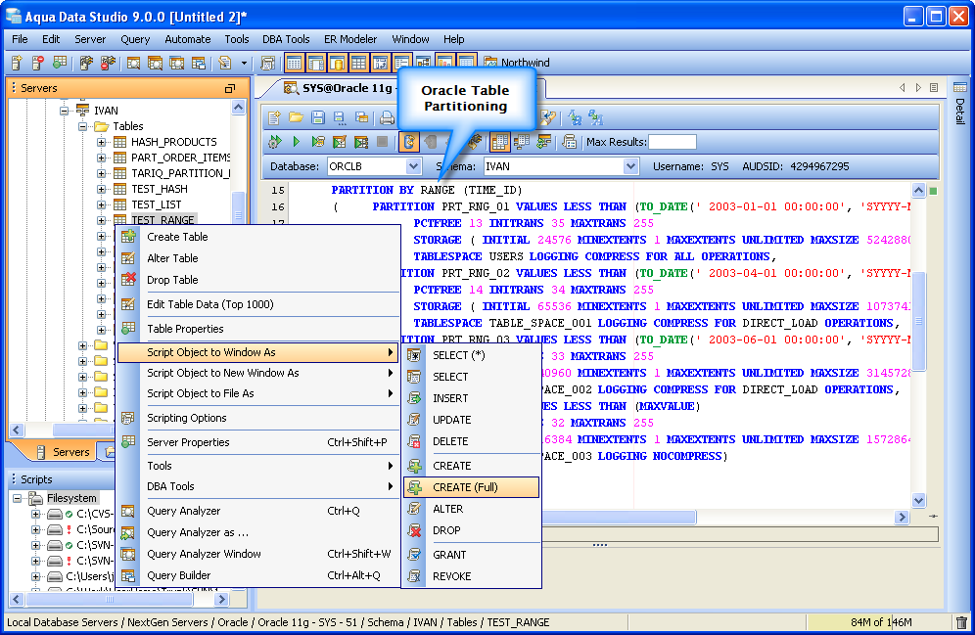975x635 pixels.
Task: Click the server with table icon in main toolbar
Action: [60, 63]
